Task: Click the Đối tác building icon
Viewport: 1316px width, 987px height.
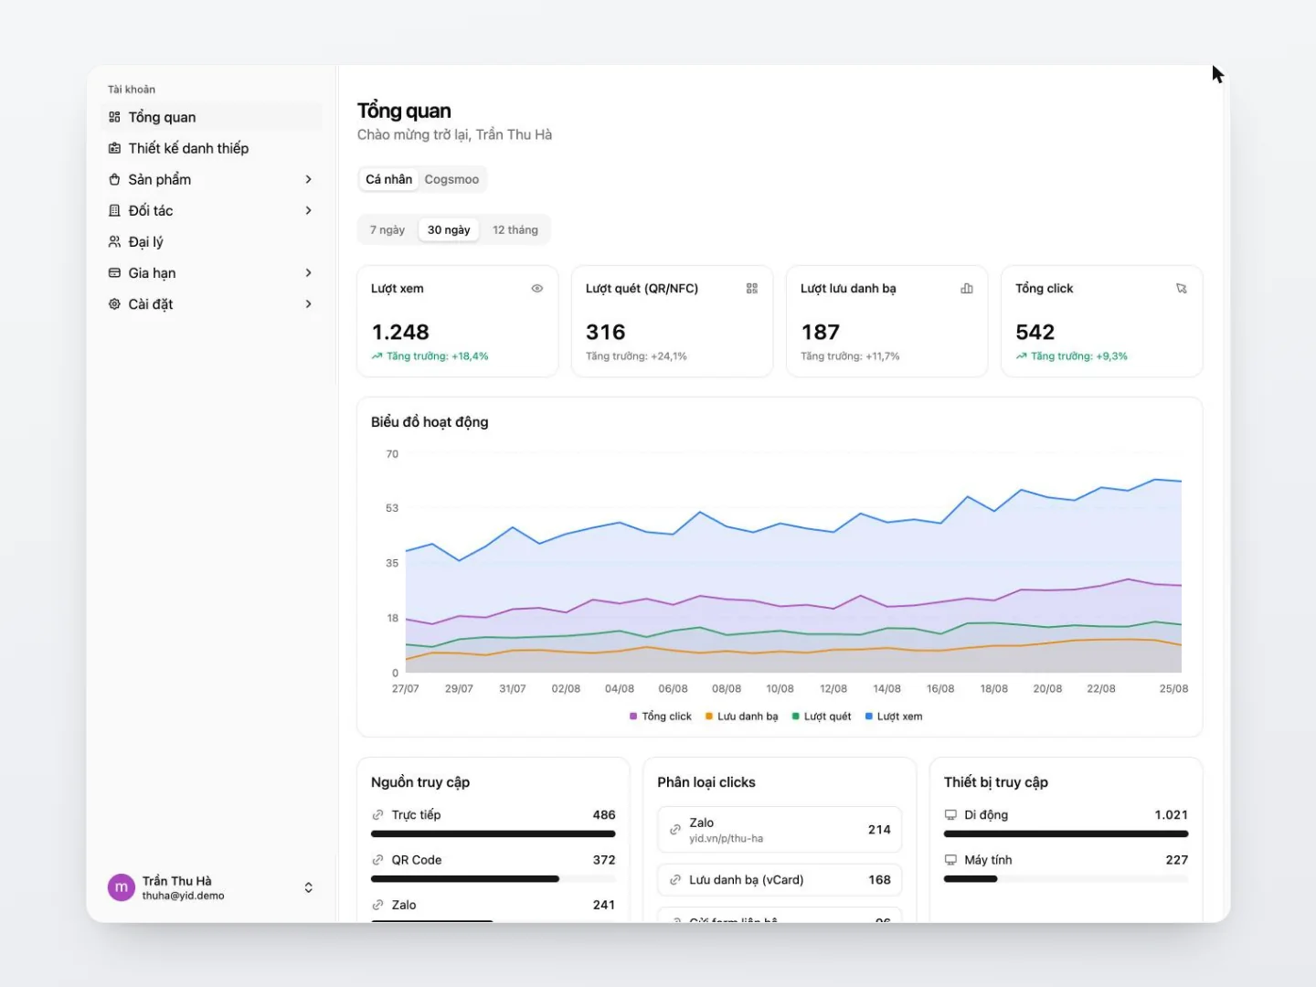Action: click(114, 210)
